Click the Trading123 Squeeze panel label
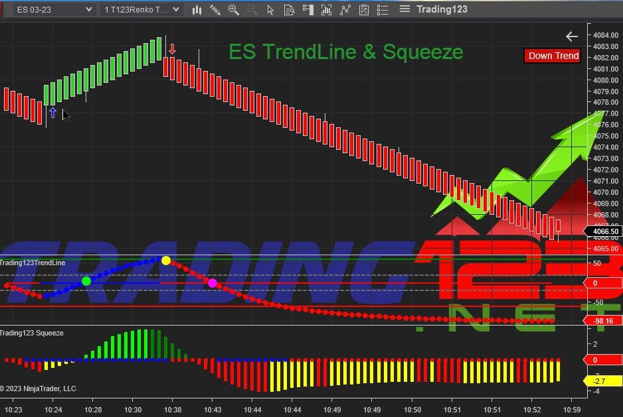 [32, 333]
